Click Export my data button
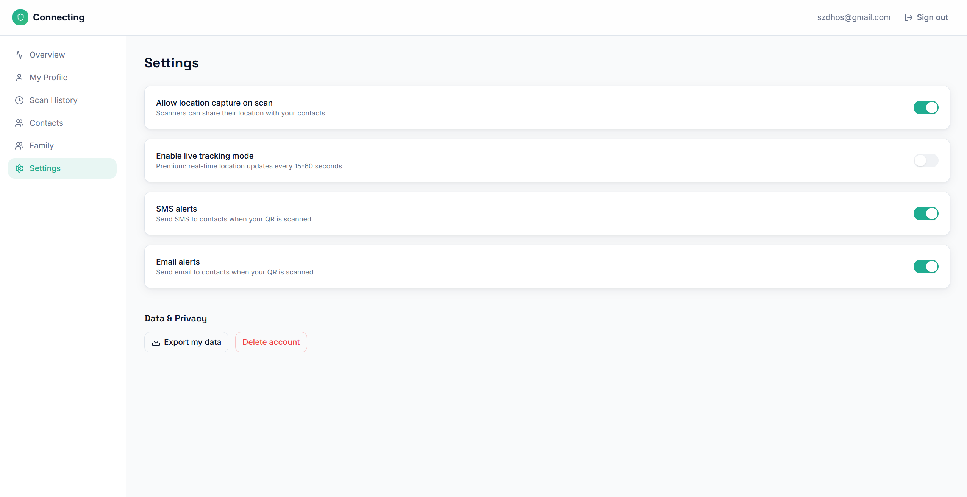This screenshot has height=497, width=967. (x=186, y=342)
